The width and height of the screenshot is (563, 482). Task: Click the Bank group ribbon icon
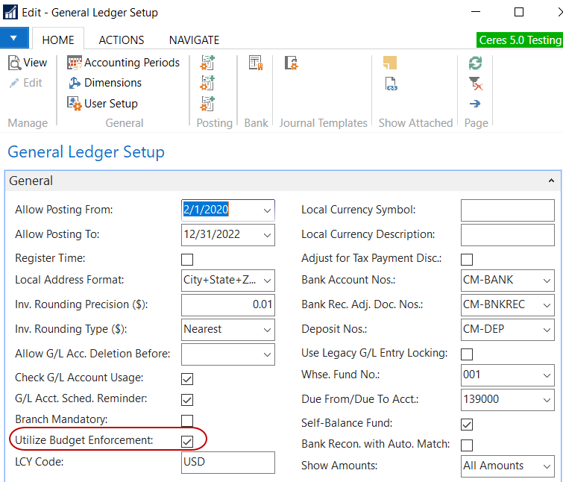[x=256, y=63]
